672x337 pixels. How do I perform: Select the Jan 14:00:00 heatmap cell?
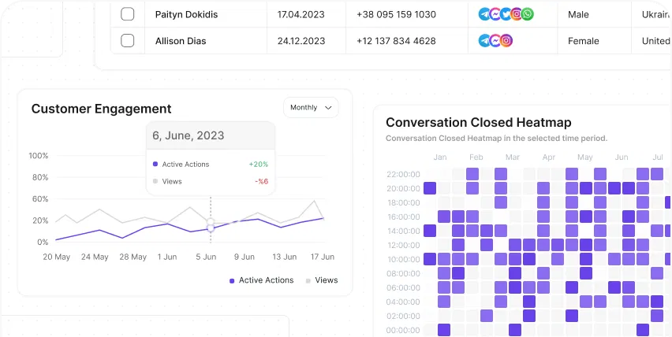coord(430,231)
